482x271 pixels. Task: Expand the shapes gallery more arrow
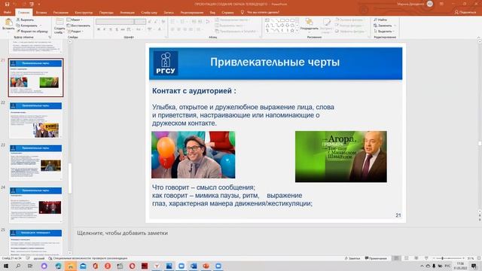coord(297,31)
